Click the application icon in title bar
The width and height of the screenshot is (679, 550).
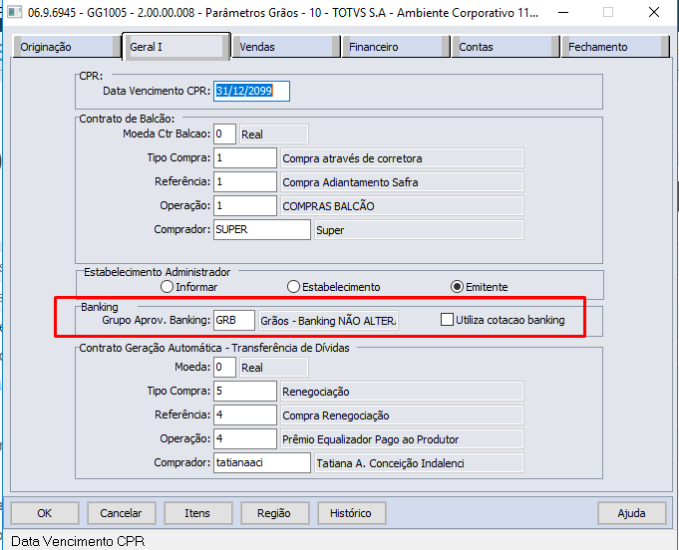tap(13, 14)
